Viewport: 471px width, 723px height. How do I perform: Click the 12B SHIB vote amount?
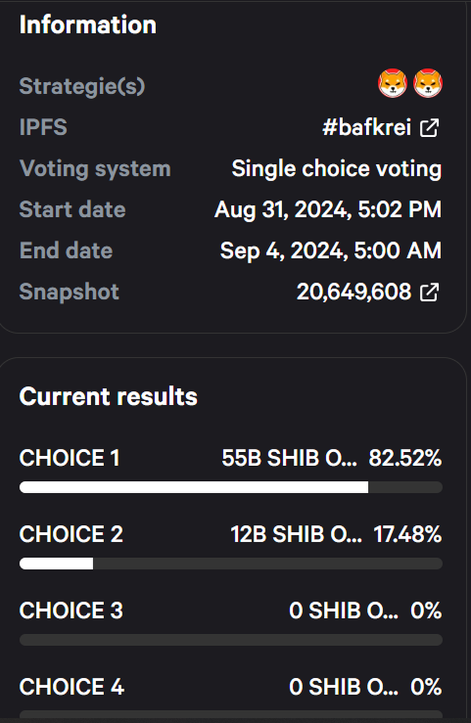296,535
